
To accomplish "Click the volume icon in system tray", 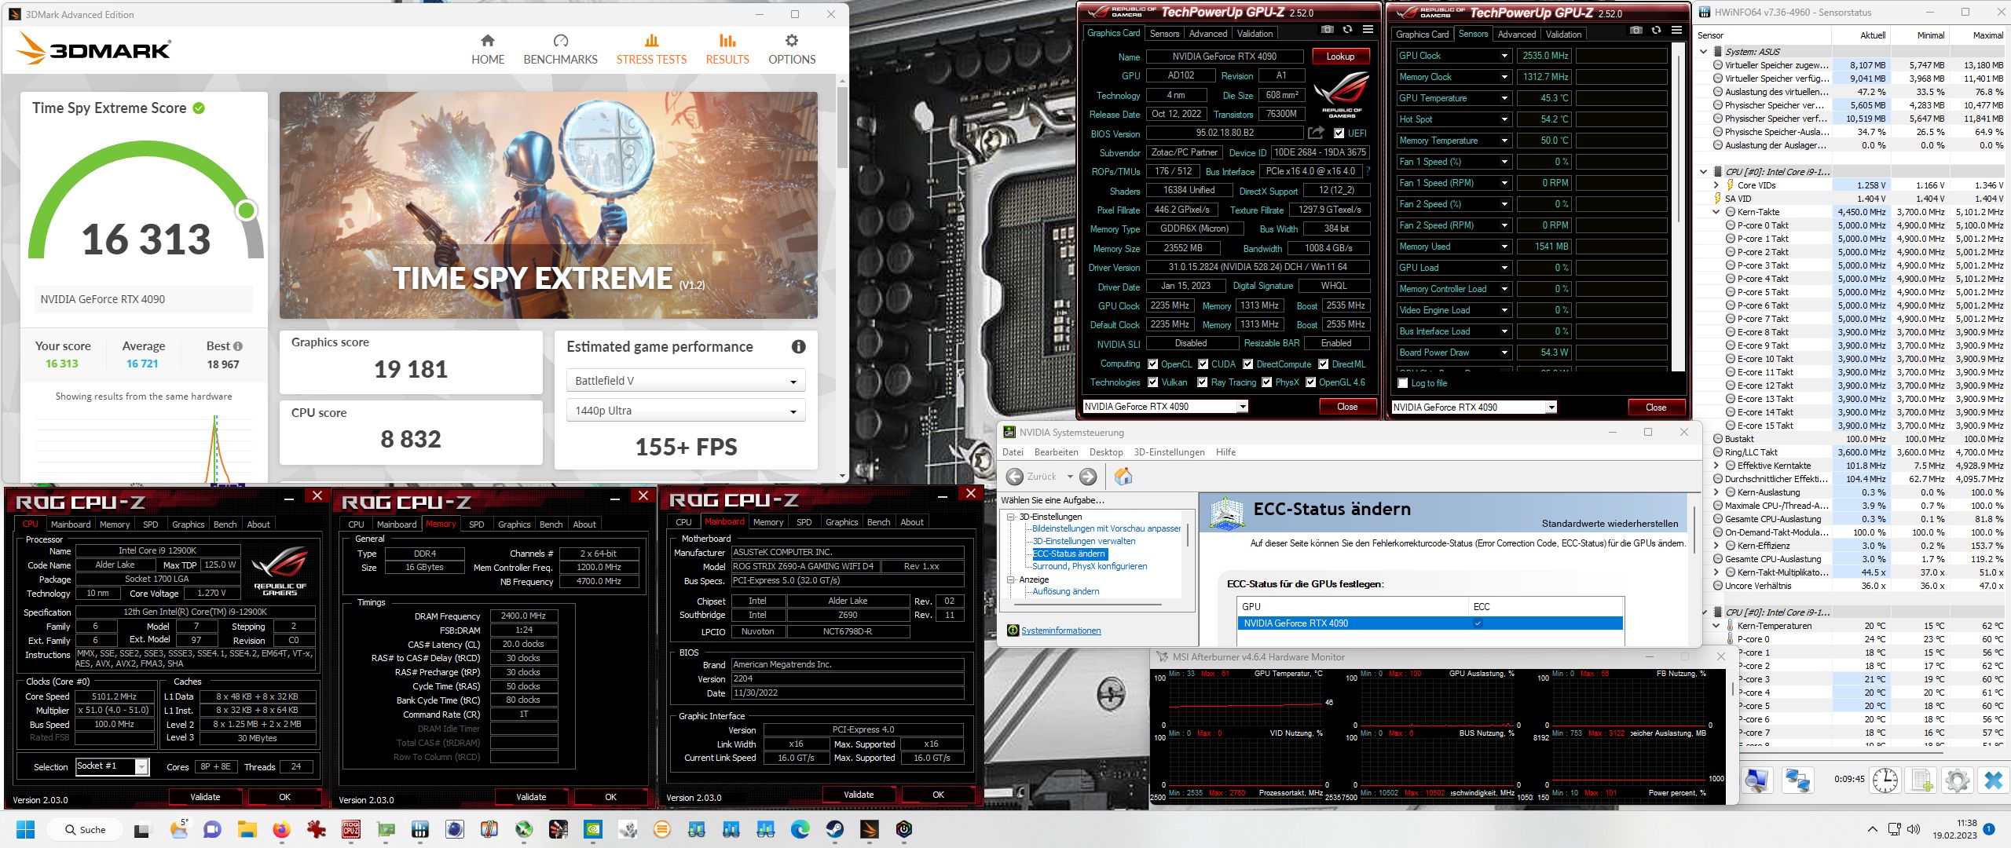I will 1914,829.
